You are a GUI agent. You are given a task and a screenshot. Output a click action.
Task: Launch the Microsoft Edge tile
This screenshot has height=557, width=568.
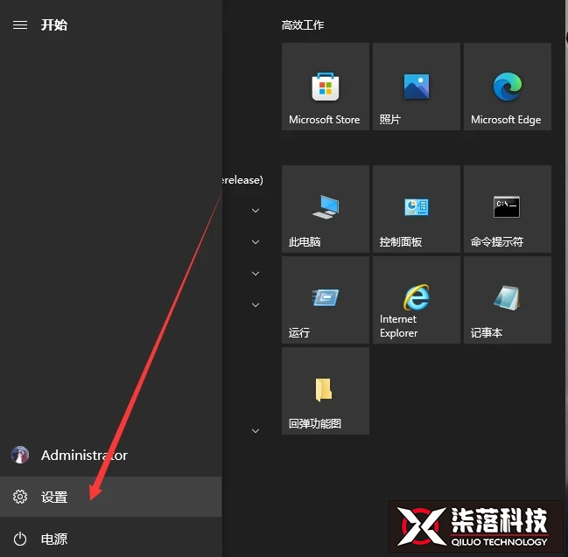[507, 87]
